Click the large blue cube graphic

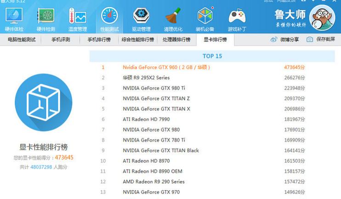(x=44, y=102)
